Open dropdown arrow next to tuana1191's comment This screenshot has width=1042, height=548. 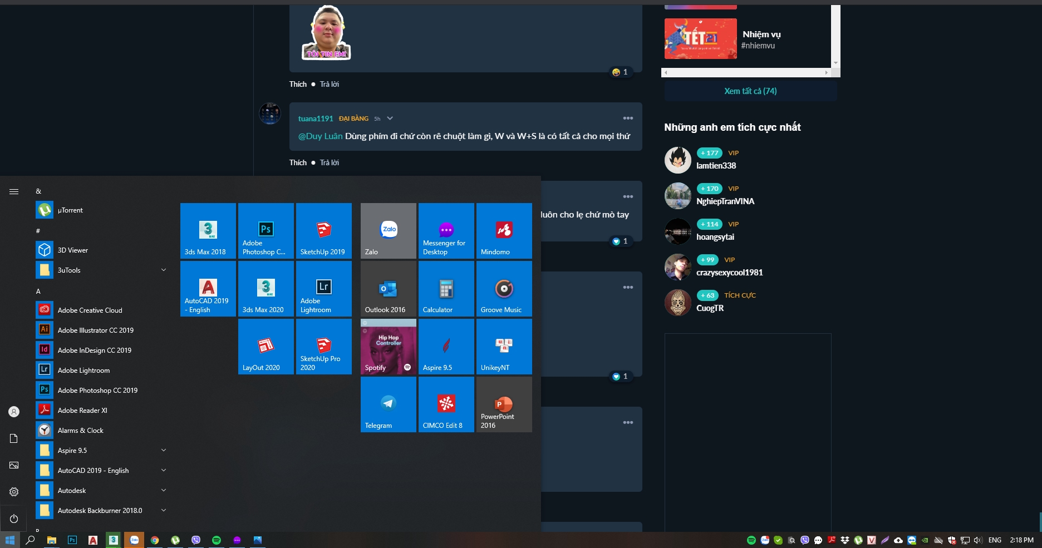point(390,119)
